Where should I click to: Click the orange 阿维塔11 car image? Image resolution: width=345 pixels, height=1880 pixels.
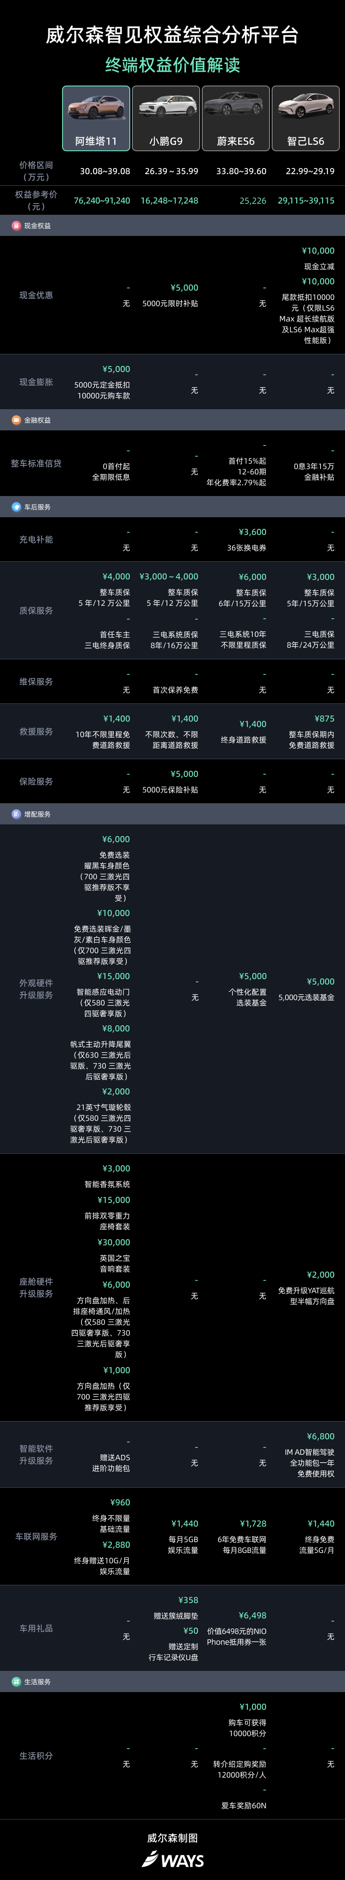[96, 108]
